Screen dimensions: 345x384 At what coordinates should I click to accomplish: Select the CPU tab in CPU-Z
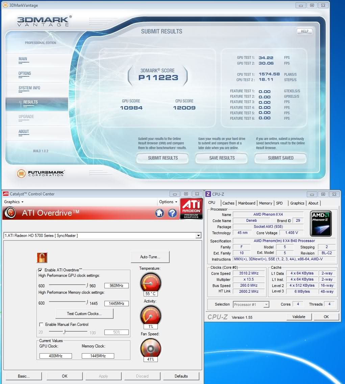[212, 202]
